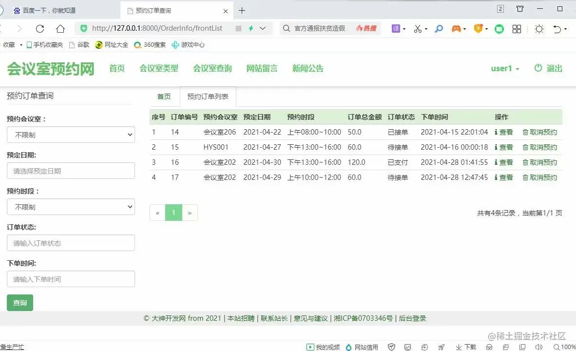The height and width of the screenshot is (351, 576).
Task: Open the 游戏中心 bookmark
Action: [188, 45]
